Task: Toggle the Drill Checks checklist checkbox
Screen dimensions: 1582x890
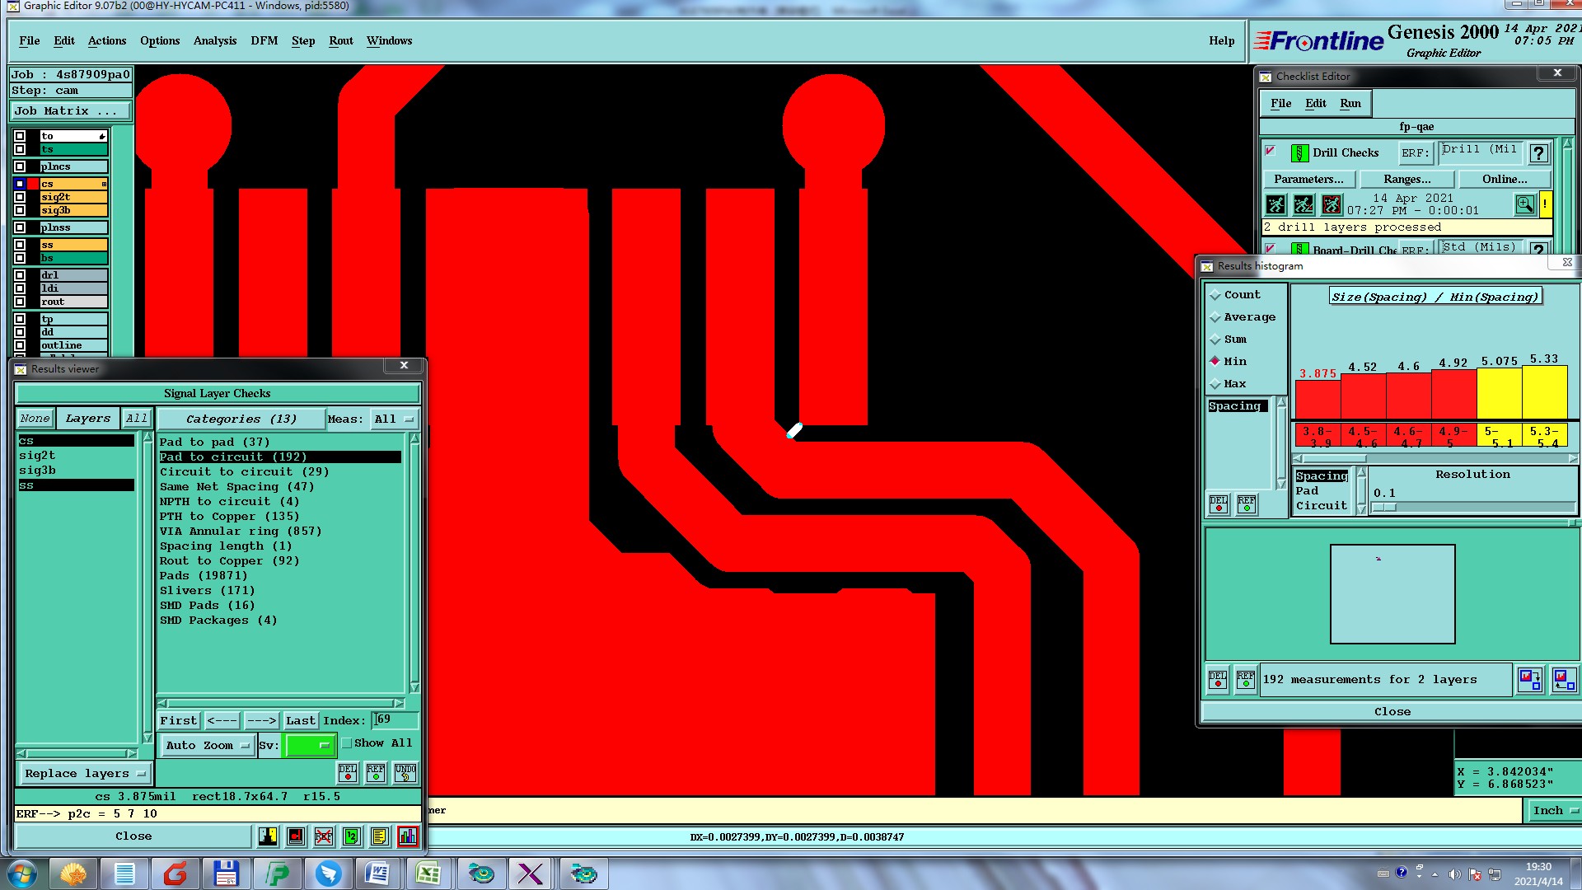Action: [x=1270, y=151]
